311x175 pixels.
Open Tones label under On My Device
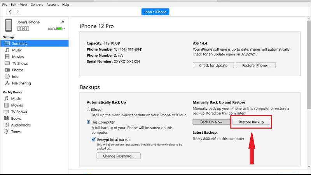16,131
